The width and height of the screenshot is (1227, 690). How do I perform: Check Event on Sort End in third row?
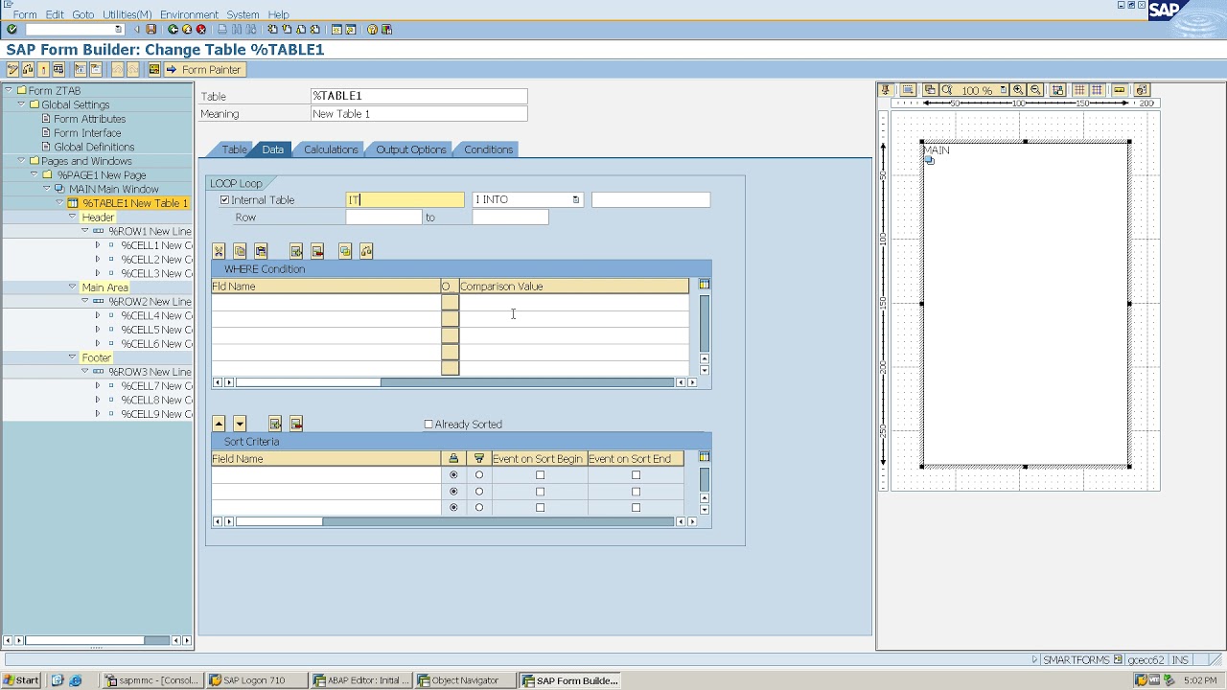[x=636, y=508]
